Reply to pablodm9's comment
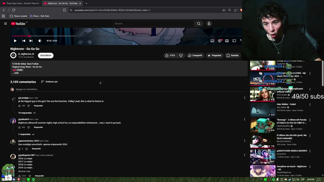 tap(38, 127)
